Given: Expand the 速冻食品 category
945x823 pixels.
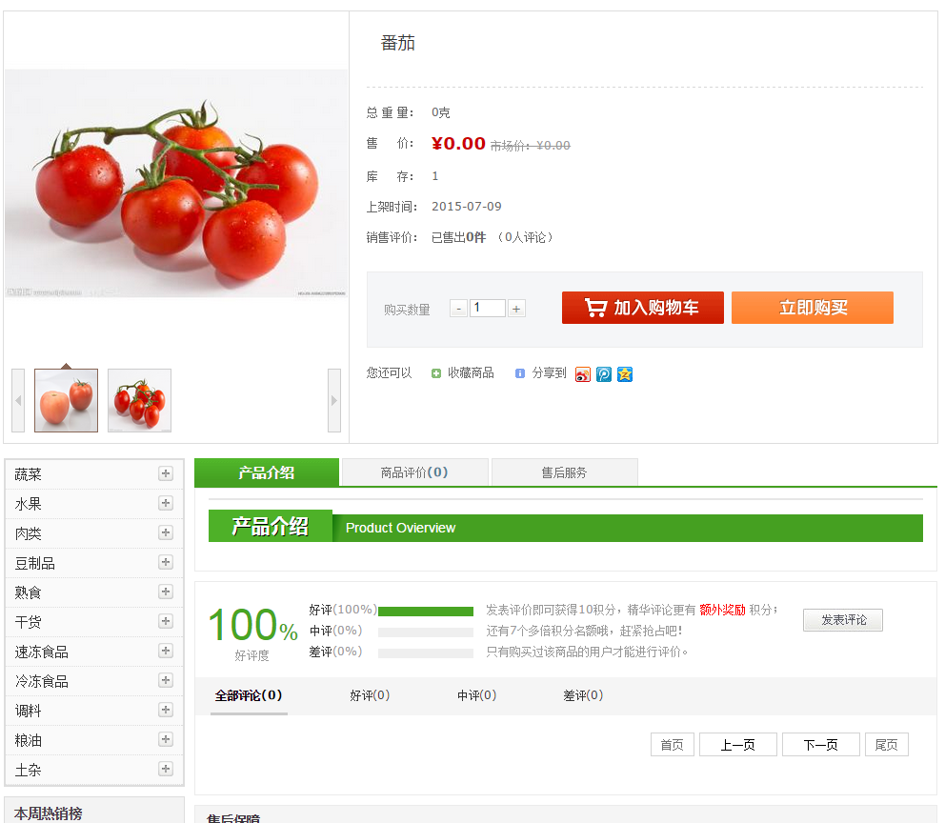Looking at the screenshot, I should (166, 651).
